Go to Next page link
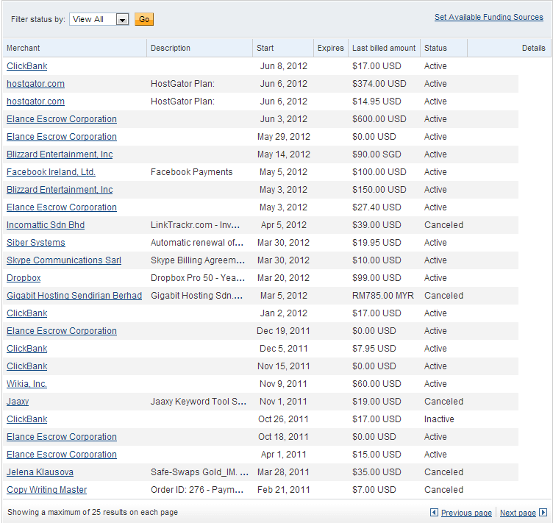This screenshot has height=523, width=553. [x=518, y=513]
